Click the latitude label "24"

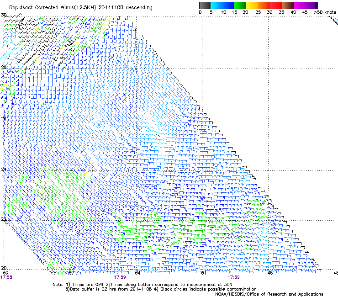click(x=4, y=170)
